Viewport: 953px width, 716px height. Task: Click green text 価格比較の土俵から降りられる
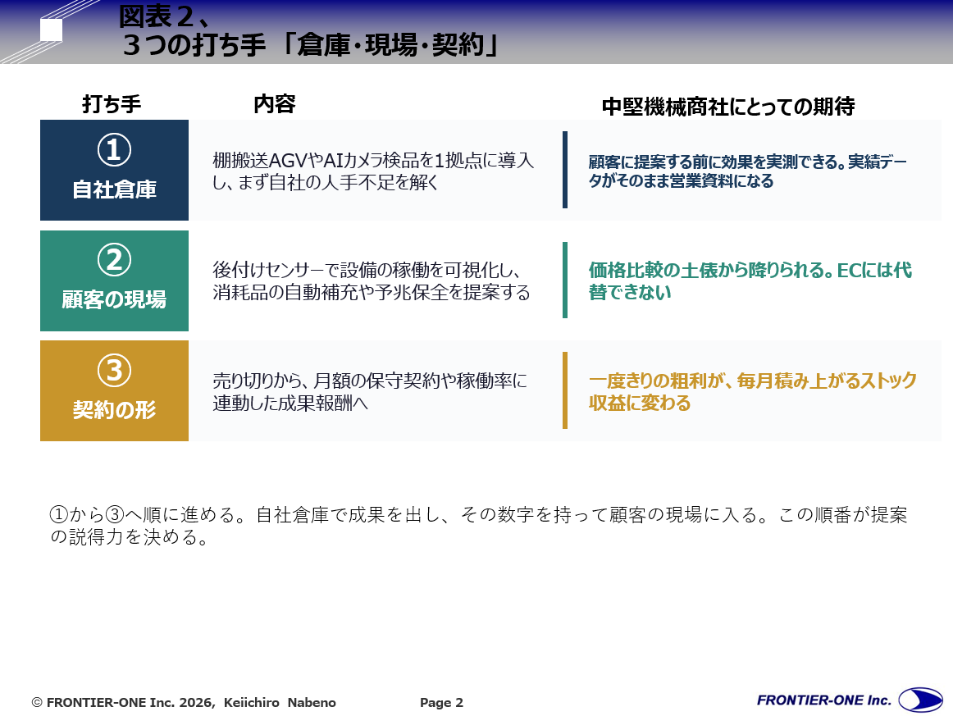710,270
